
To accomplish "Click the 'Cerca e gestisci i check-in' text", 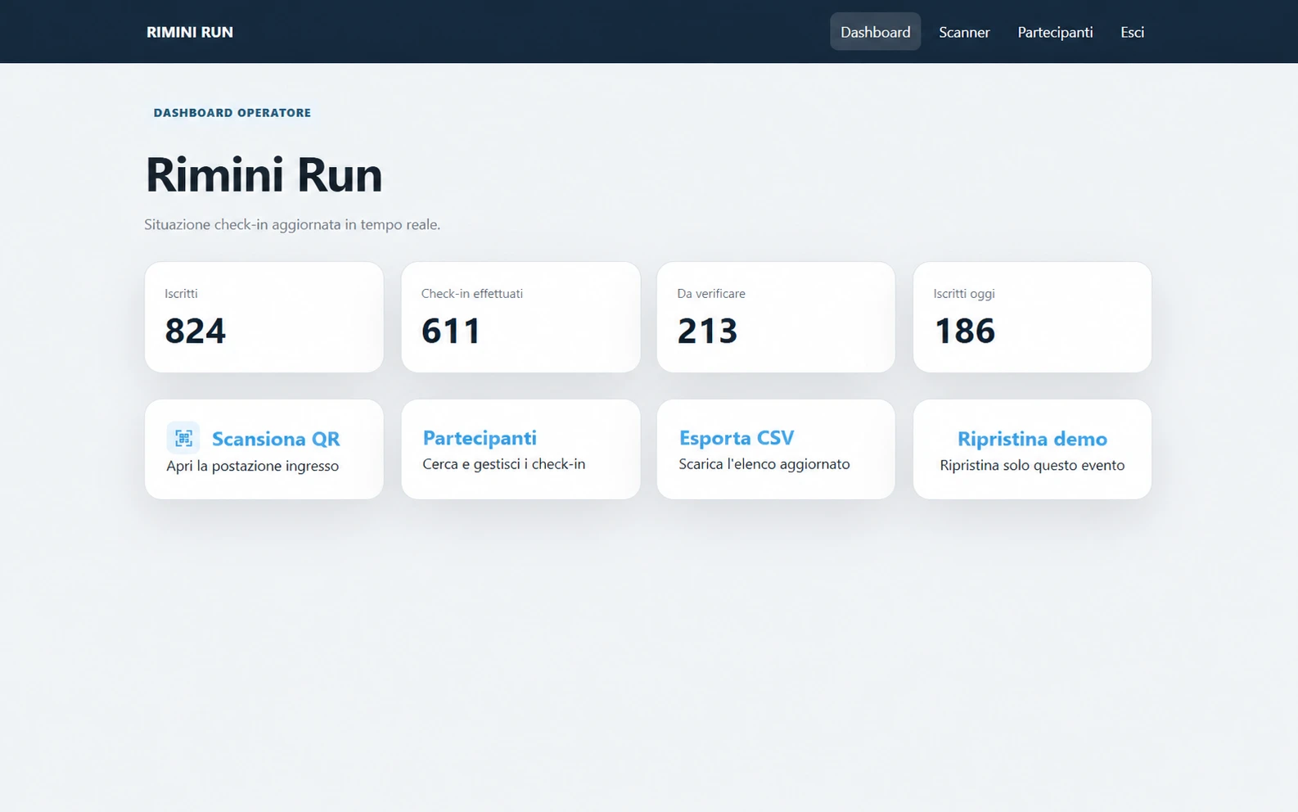I will pyautogui.click(x=503, y=464).
